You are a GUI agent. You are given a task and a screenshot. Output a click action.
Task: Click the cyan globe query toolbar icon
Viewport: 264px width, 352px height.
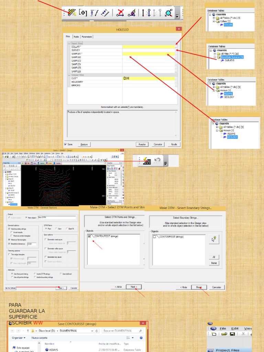[x=169, y=13]
